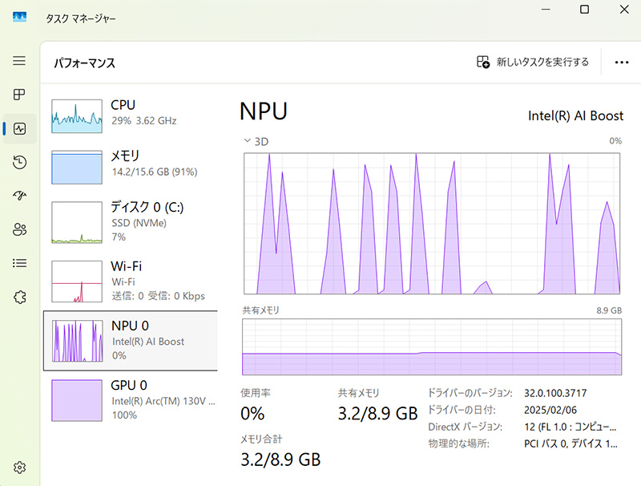
Task: Select ディスク 0 (C:) entry
Action: pyautogui.click(x=128, y=221)
